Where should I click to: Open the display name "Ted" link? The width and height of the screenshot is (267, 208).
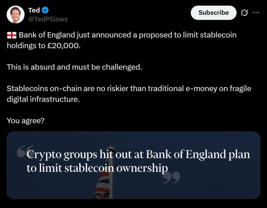click(x=34, y=10)
